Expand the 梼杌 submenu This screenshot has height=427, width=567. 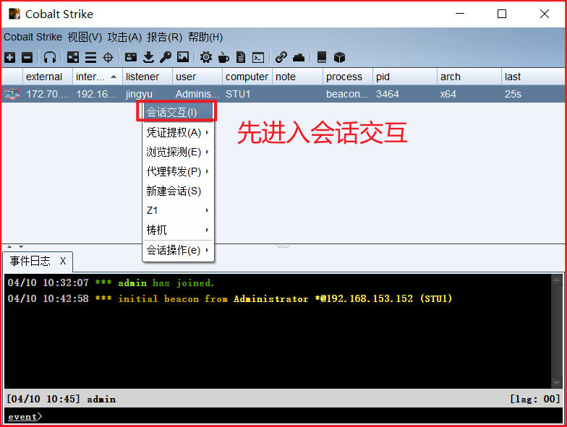pos(178,230)
